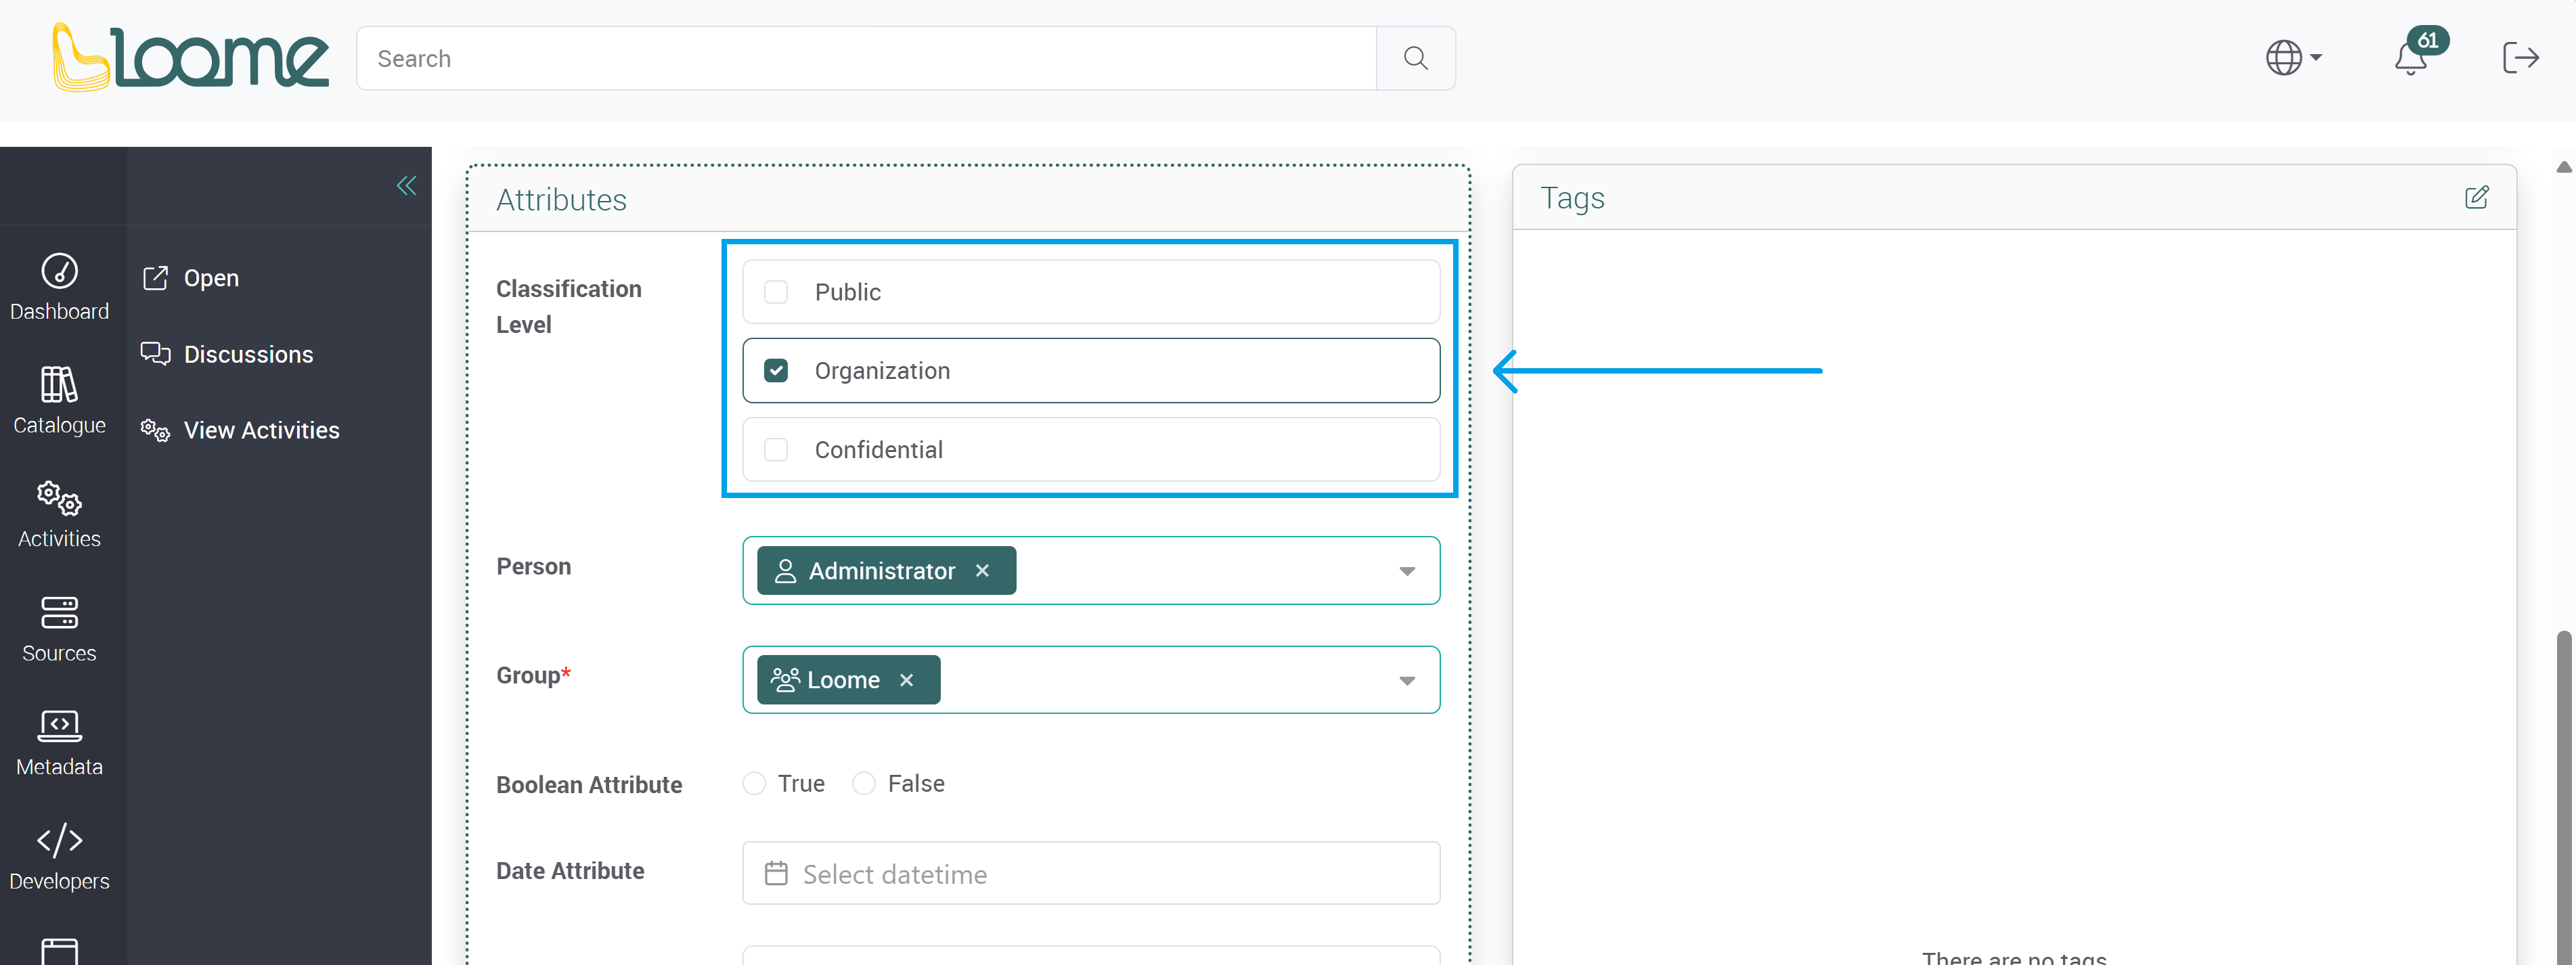Select False for Boolean Attribute
This screenshot has height=965, width=2576.
tap(863, 784)
